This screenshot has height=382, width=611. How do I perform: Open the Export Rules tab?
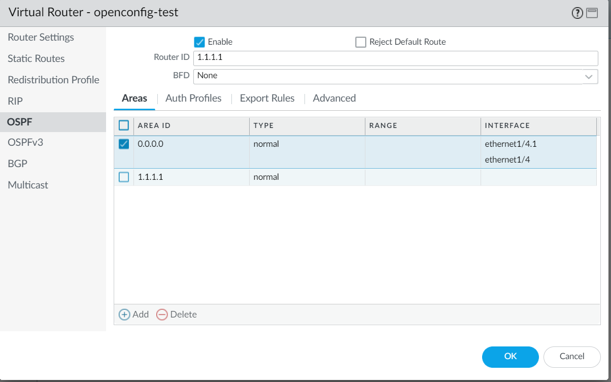click(267, 98)
